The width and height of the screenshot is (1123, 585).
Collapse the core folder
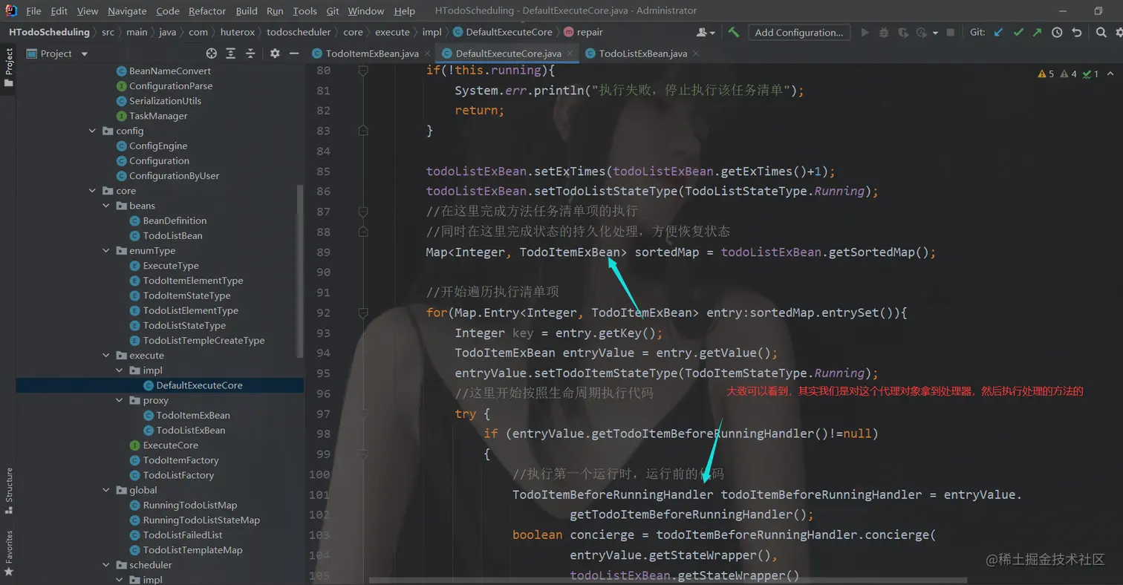tap(92, 191)
